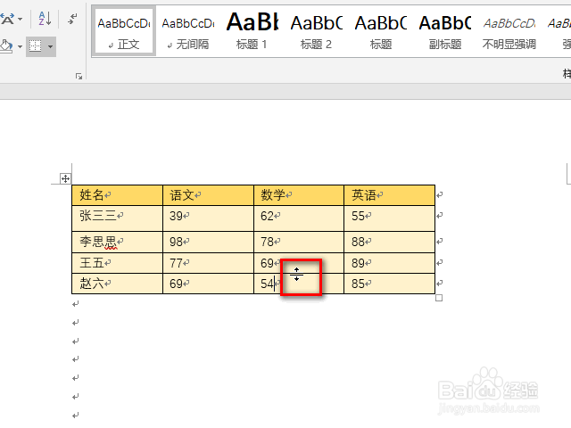Viewport: 571px width, 428px height.
Task: Open shading color dropdown arrow
Action: (20, 46)
